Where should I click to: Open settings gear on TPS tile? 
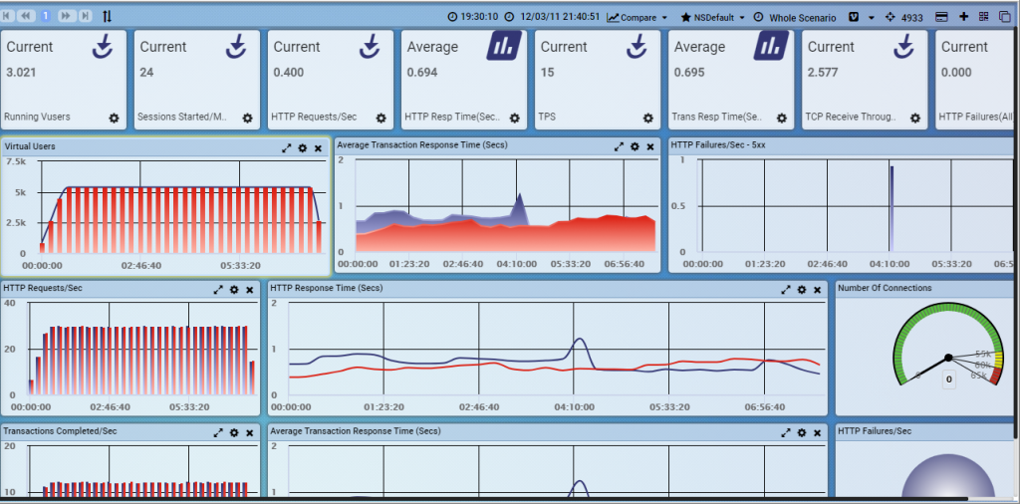tap(647, 118)
